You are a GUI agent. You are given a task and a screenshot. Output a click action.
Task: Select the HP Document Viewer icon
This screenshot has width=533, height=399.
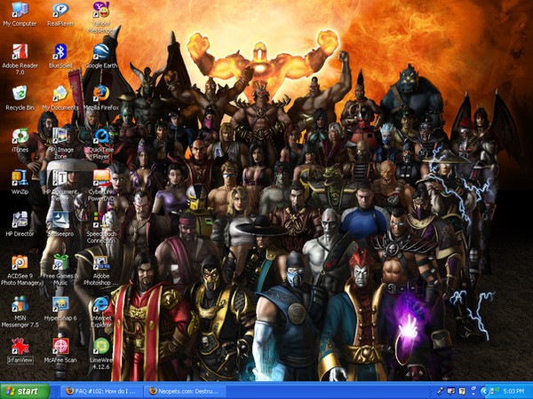60,185
